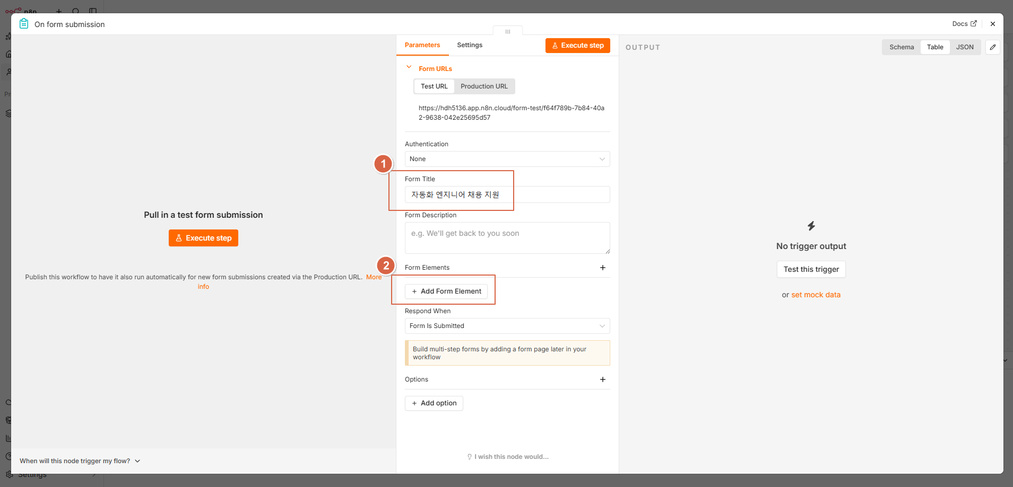Click the test form URL text
This screenshot has width=1013, height=487.
(x=512, y=113)
